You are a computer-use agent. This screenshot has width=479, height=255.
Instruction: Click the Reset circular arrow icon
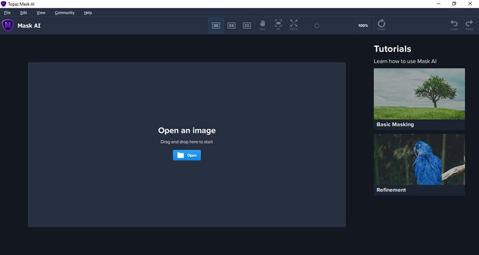coord(381,25)
